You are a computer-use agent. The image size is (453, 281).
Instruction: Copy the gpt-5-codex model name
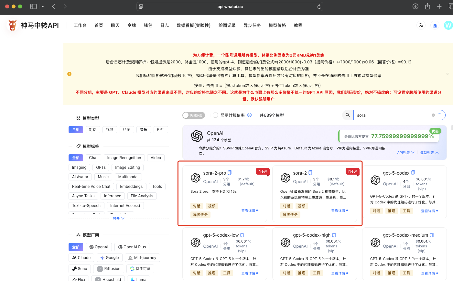(x=413, y=173)
